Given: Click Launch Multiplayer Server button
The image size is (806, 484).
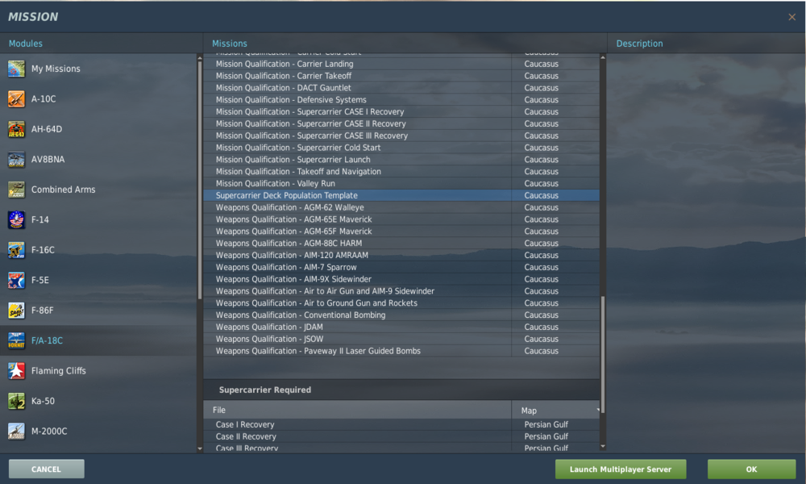Looking at the screenshot, I should coord(621,469).
